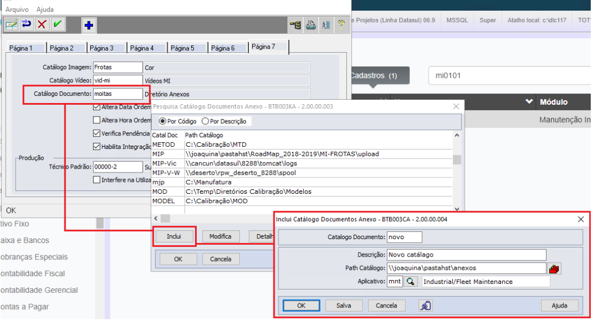Click the Catálogo Documento input field

click(x=118, y=94)
